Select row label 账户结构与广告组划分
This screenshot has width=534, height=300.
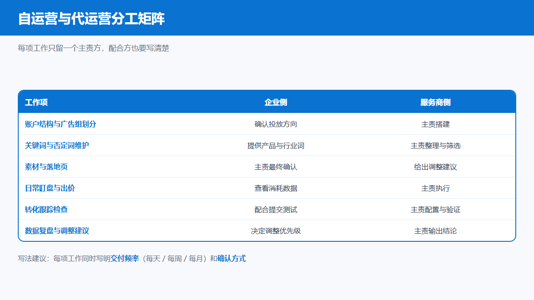click(x=61, y=124)
